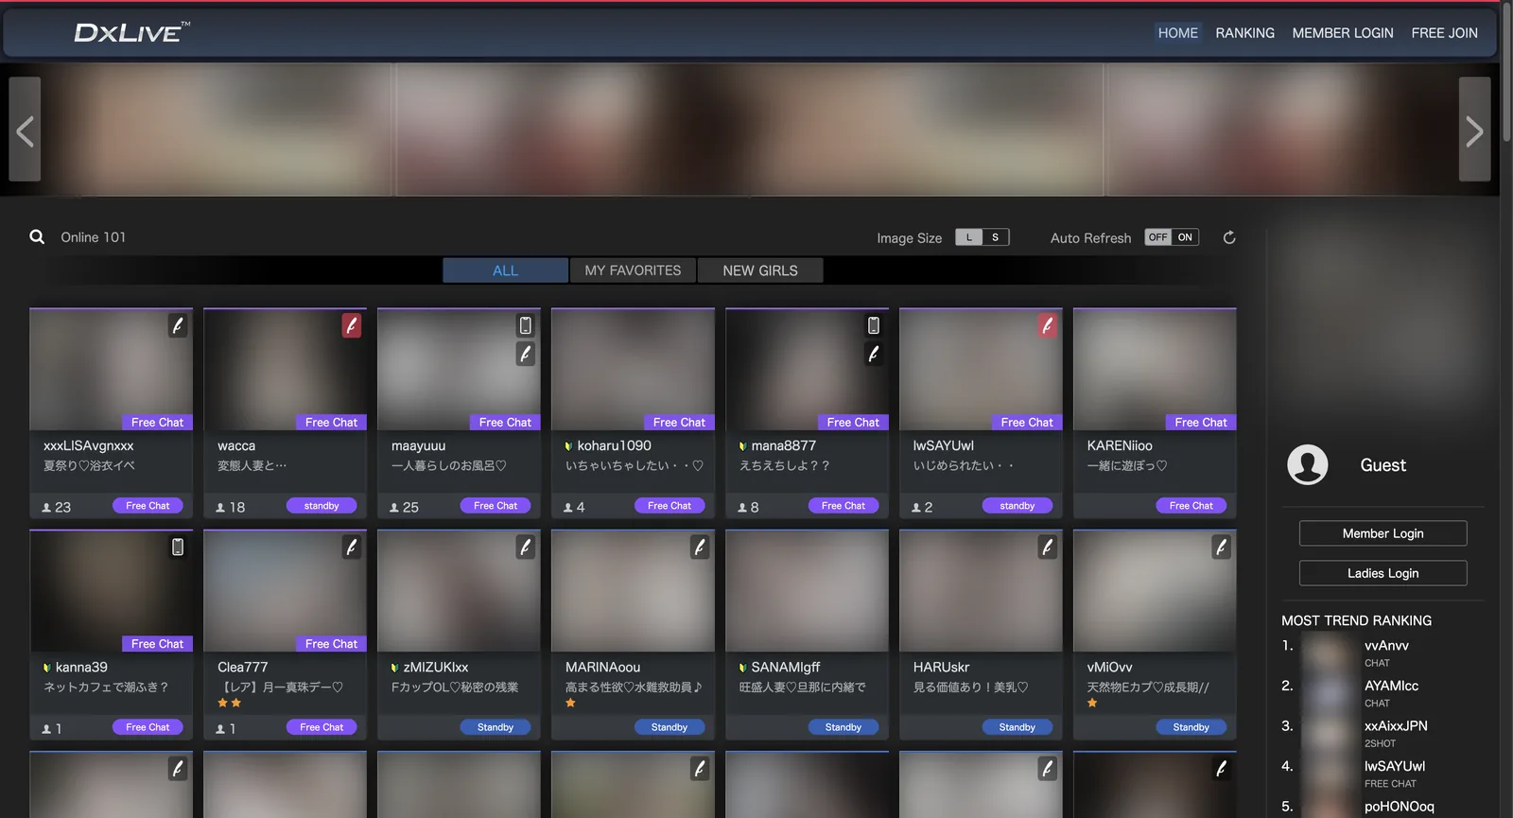Click the page vertical scrollbar
Screen dimensions: 1513x818
pyautogui.click(x=1506, y=75)
